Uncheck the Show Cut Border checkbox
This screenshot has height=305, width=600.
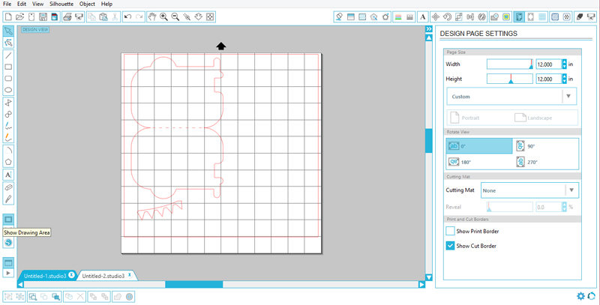[451, 246]
